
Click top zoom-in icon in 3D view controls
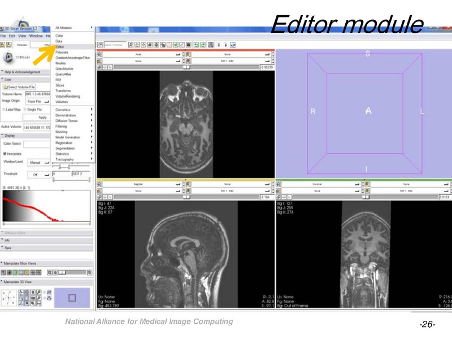(x=38, y=292)
